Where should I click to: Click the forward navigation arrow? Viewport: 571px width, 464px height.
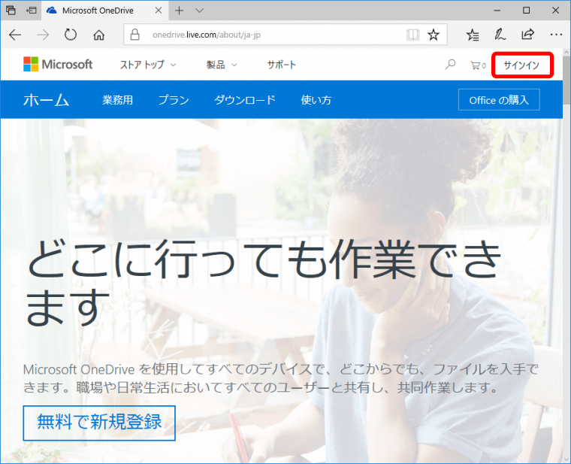pyautogui.click(x=43, y=35)
